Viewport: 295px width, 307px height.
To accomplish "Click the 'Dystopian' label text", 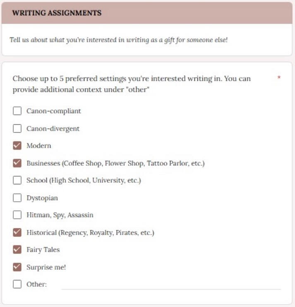I will click(42, 198).
